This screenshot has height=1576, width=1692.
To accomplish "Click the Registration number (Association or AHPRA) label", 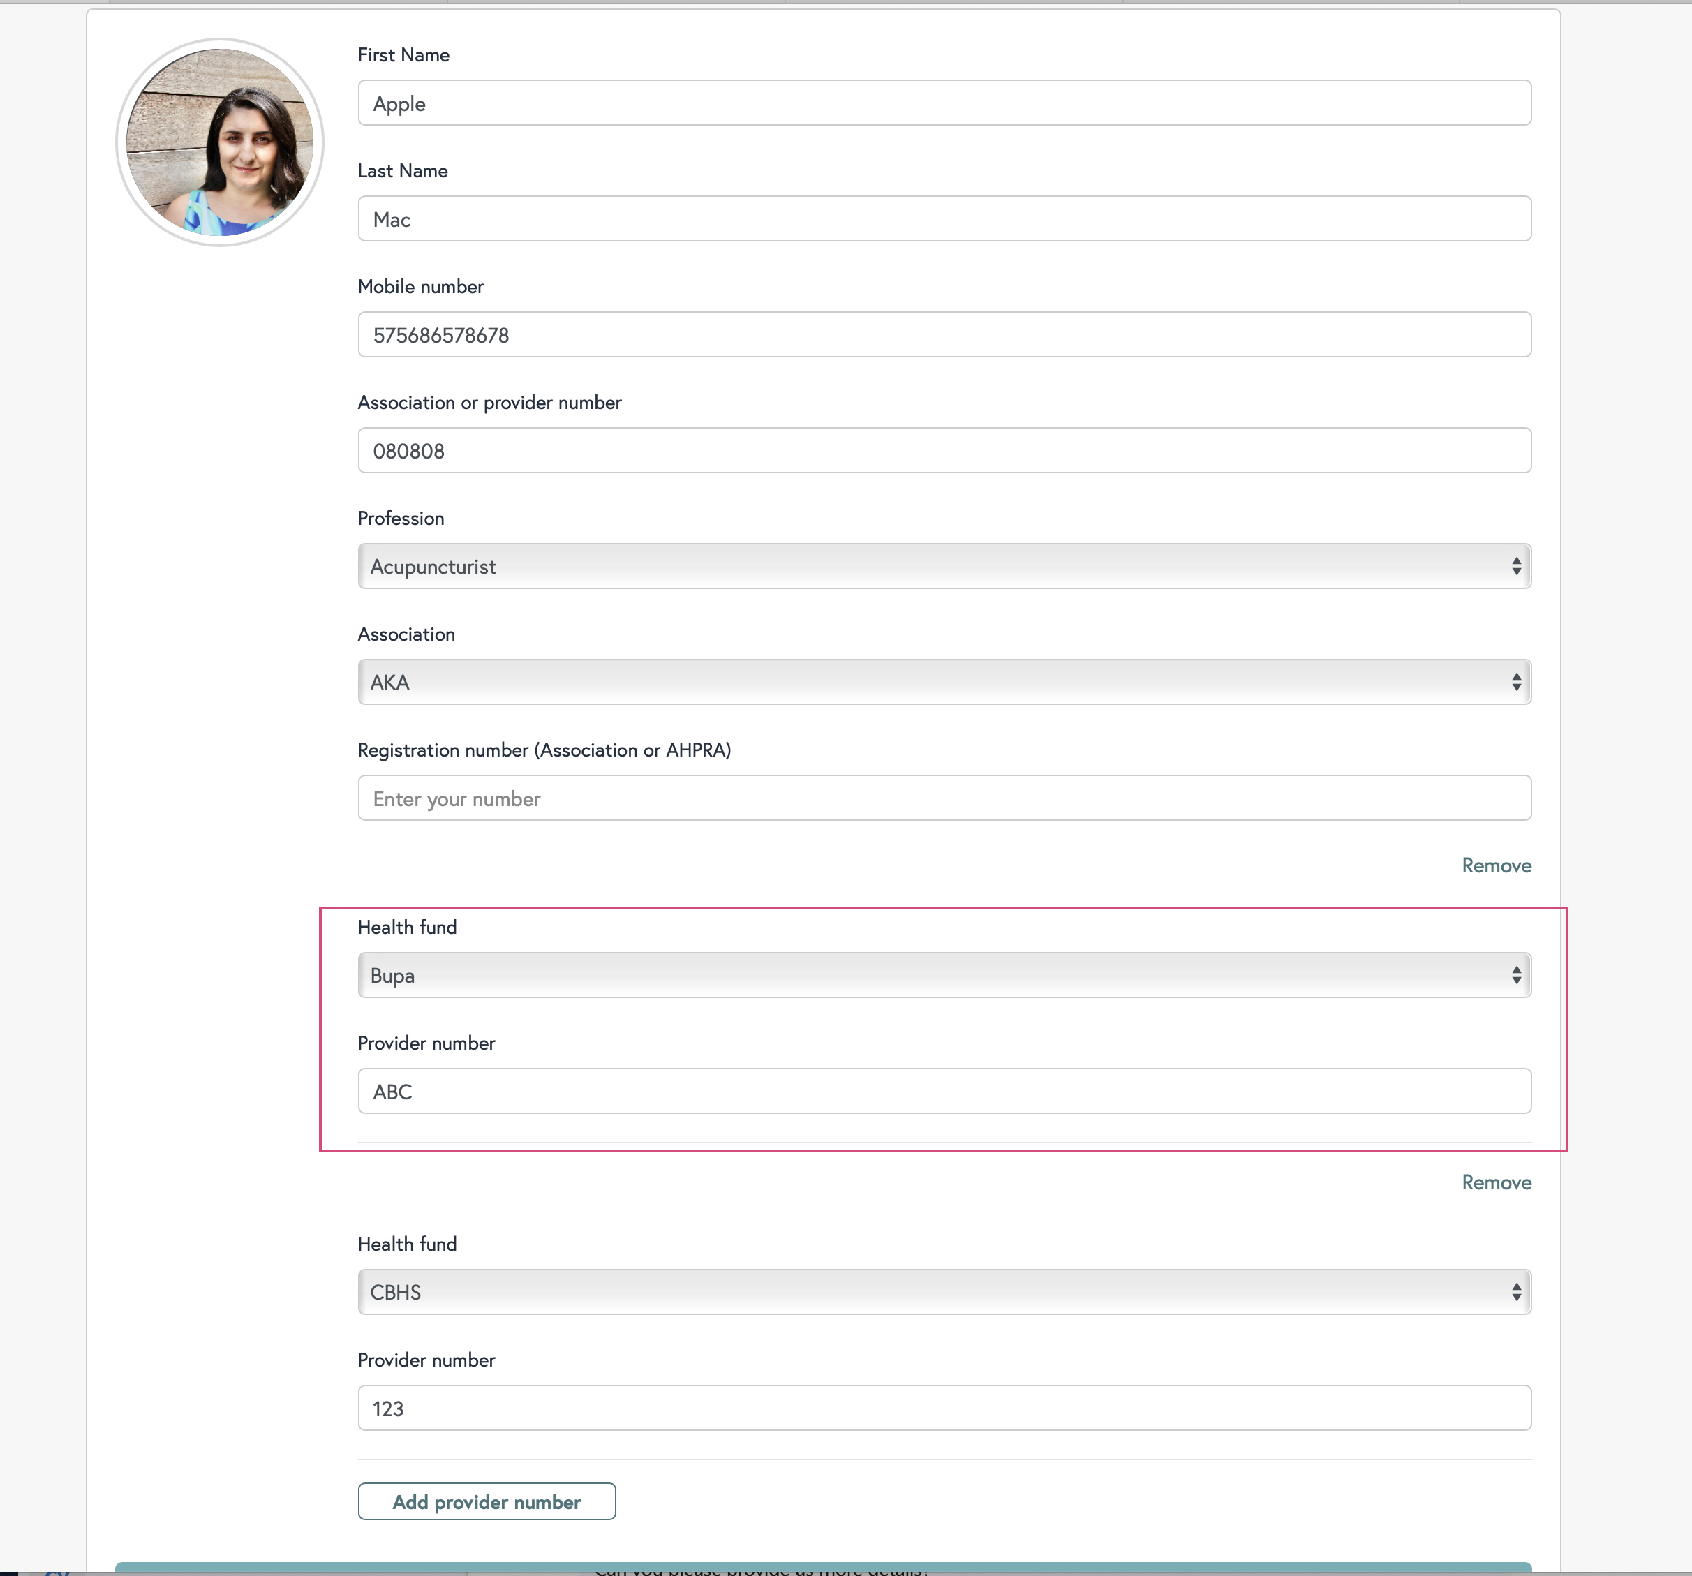I will click(544, 750).
